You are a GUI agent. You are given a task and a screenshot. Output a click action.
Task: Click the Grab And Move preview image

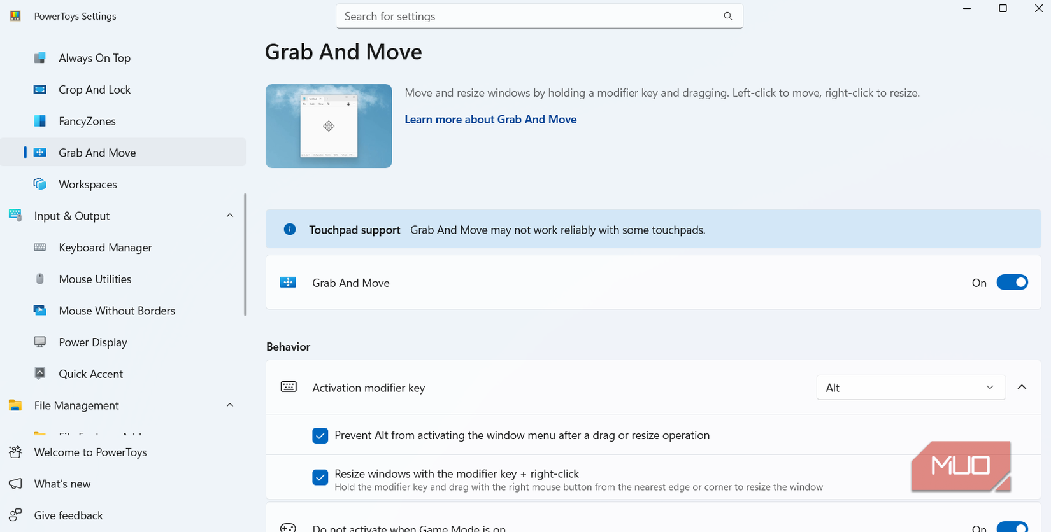(x=329, y=126)
